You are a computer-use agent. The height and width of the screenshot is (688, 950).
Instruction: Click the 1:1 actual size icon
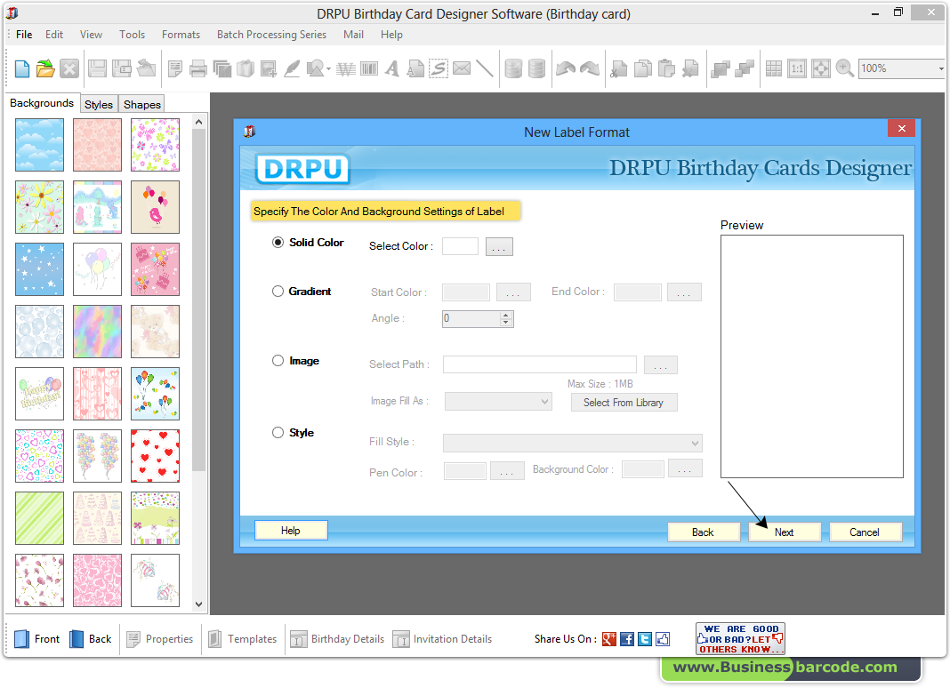(797, 68)
